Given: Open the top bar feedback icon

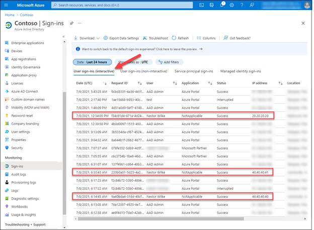Looking at the screenshot, I should point(252,5).
